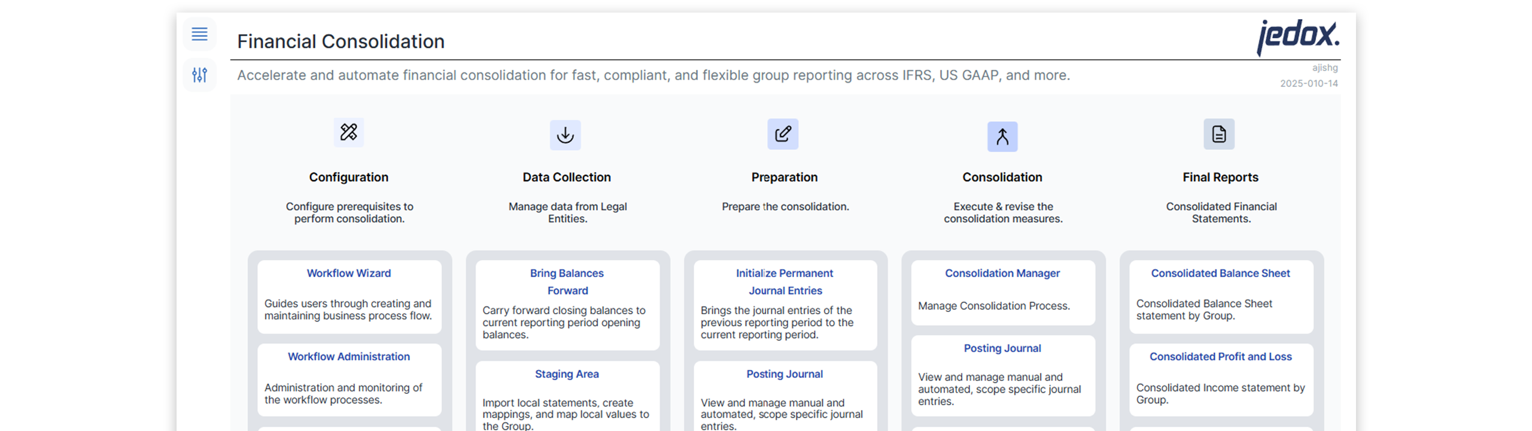This screenshot has width=1532, height=431.
Task: Click the Preparation edit icon
Action: pos(783,134)
